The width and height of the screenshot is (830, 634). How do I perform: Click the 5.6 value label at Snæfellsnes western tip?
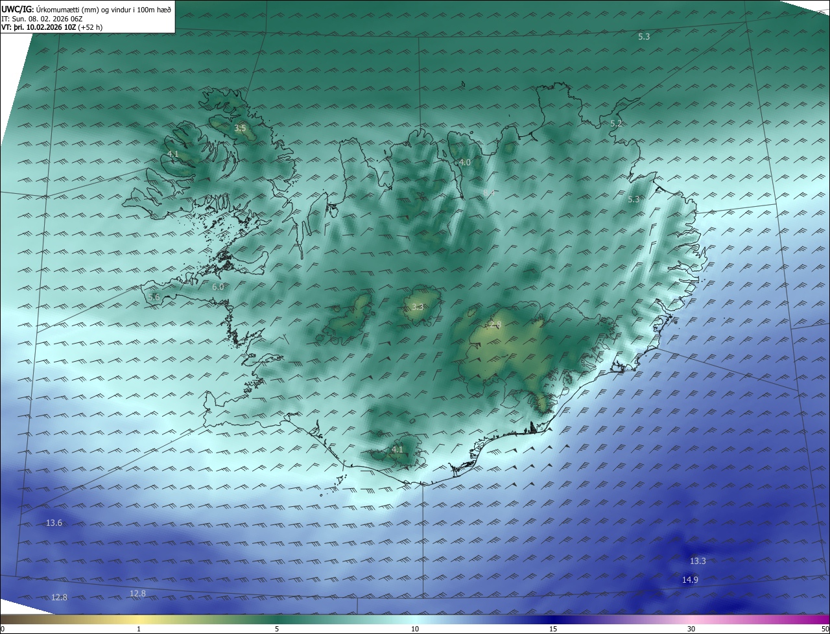[x=154, y=297]
